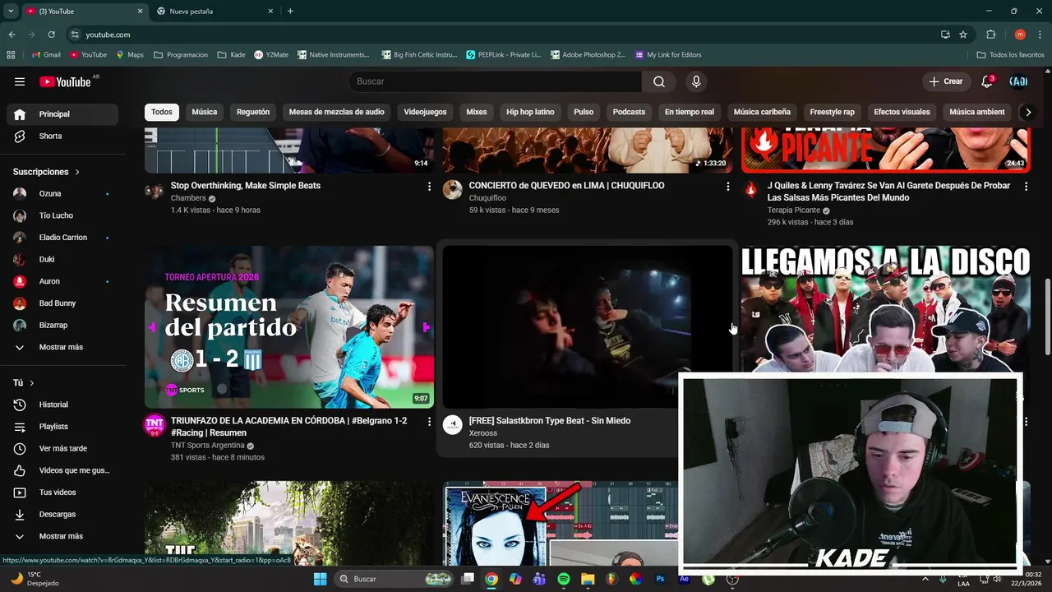Click the search magnifier button
This screenshot has width=1052, height=592.
click(x=659, y=81)
